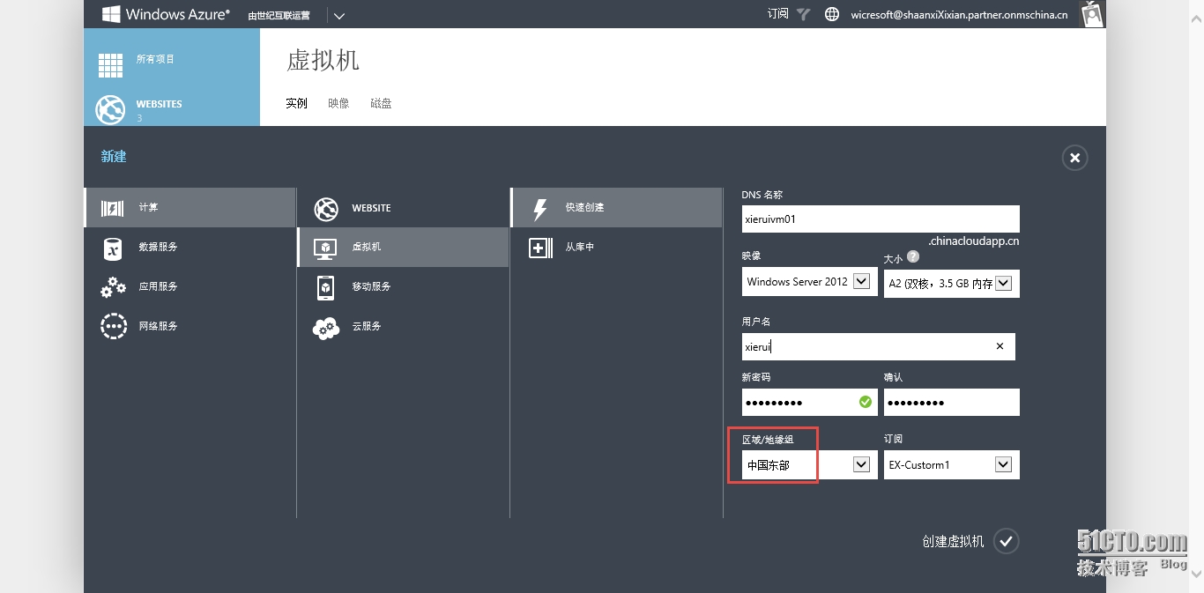Click the Windows Azure logo
Image resolution: width=1204 pixels, height=593 pixels.
pos(165,14)
